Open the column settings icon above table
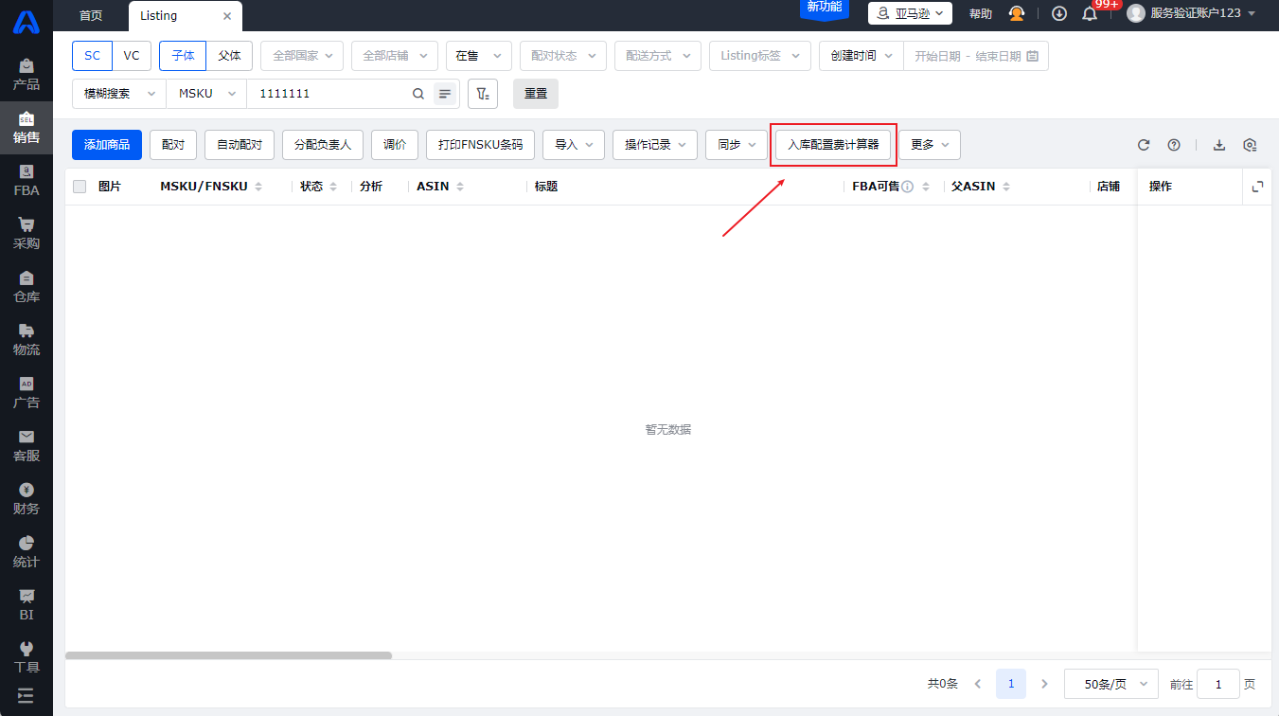Image resolution: width=1279 pixels, height=716 pixels. 1250,145
